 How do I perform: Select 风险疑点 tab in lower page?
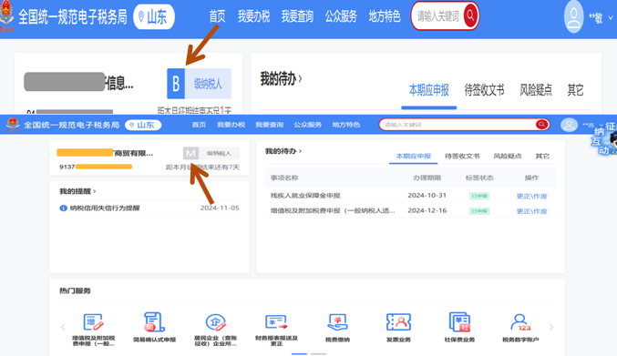[508, 156]
